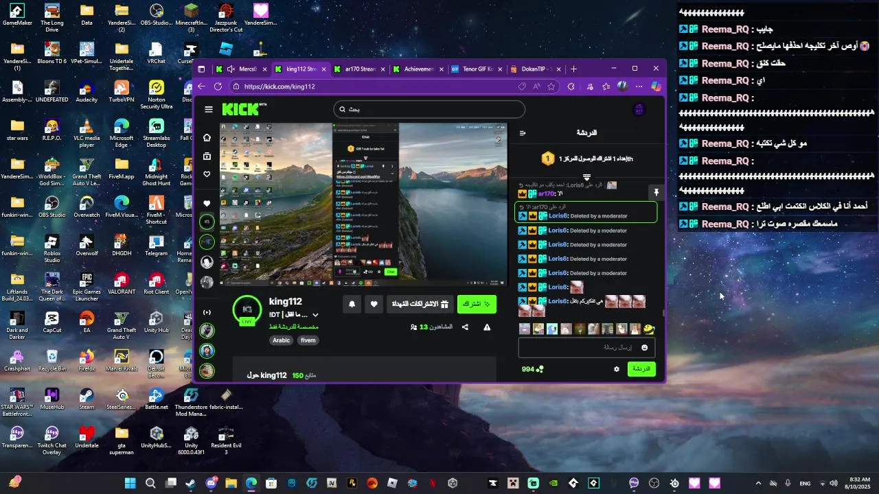This screenshot has height=494, width=879.
Task: Switch to the Mercs0 browser tab
Action: (x=242, y=69)
